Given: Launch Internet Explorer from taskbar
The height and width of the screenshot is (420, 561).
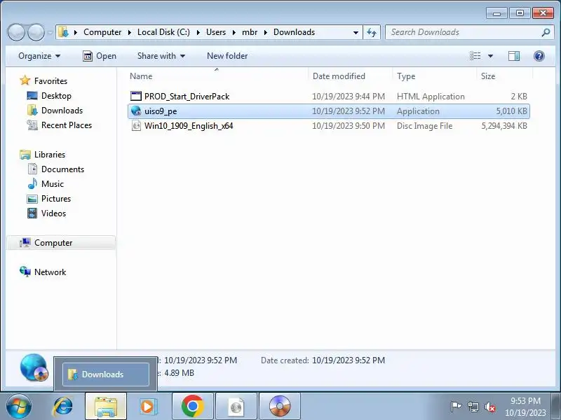Looking at the screenshot, I should pos(62,407).
